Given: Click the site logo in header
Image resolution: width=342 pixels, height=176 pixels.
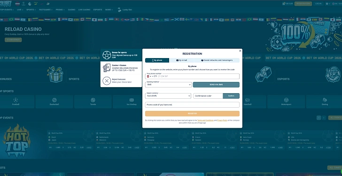Looking at the screenshot, I should click(x=6, y=3).
